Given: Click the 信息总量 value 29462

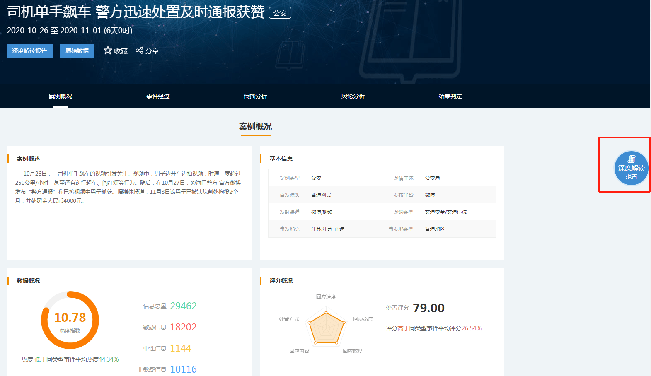Looking at the screenshot, I should point(183,306).
